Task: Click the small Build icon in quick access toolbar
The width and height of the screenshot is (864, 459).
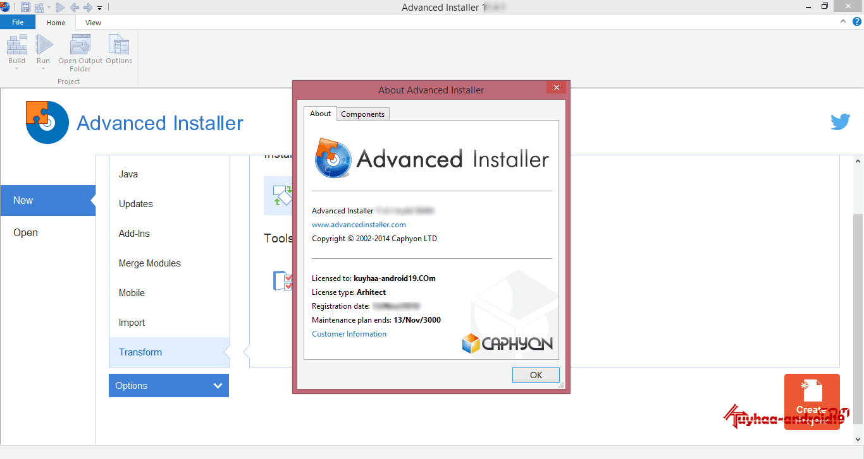Action: tap(40, 8)
